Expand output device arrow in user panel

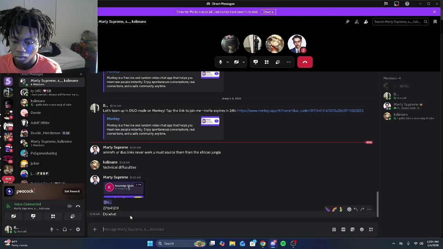click(71, 229)
